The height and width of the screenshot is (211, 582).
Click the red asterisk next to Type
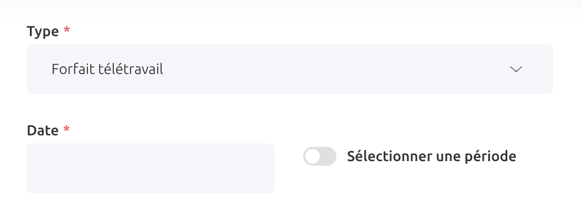point(67,30)
